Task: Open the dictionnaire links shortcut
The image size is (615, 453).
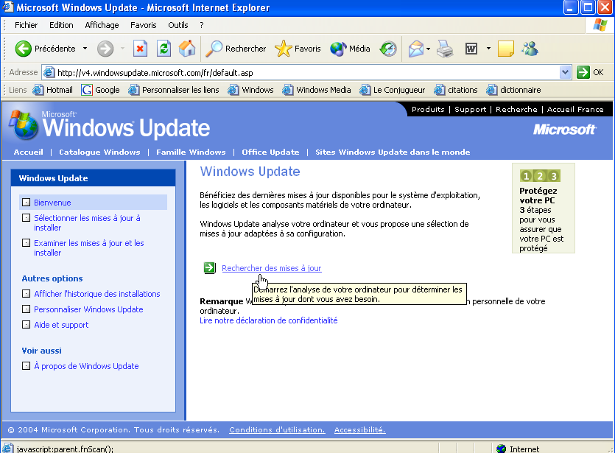Action: click(513, 90)
